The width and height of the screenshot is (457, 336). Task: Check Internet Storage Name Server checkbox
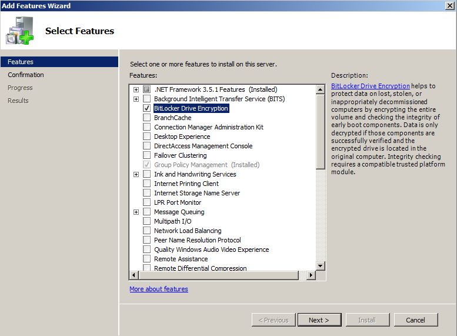tap(147, 193)
